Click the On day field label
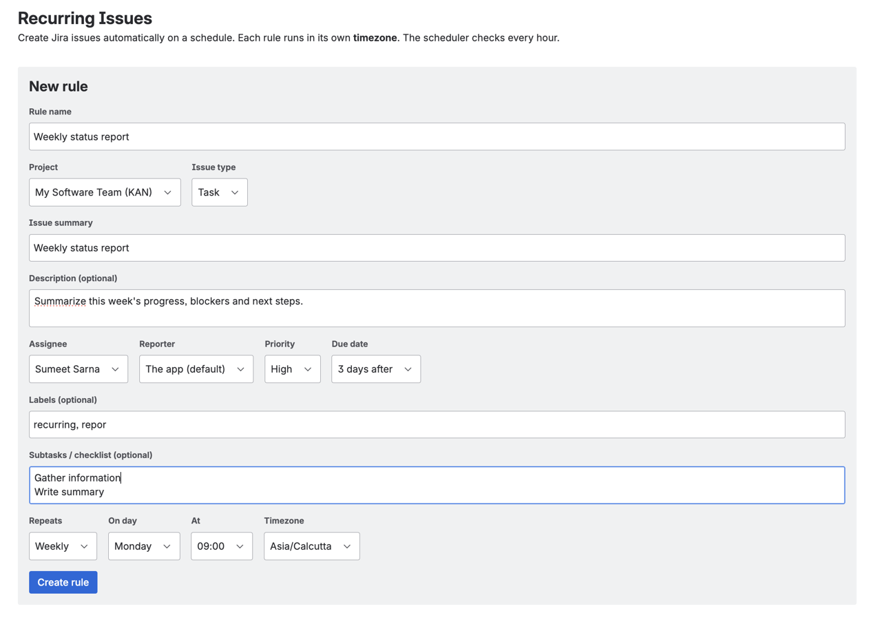 pyautogui.click(x=123, y=521)
